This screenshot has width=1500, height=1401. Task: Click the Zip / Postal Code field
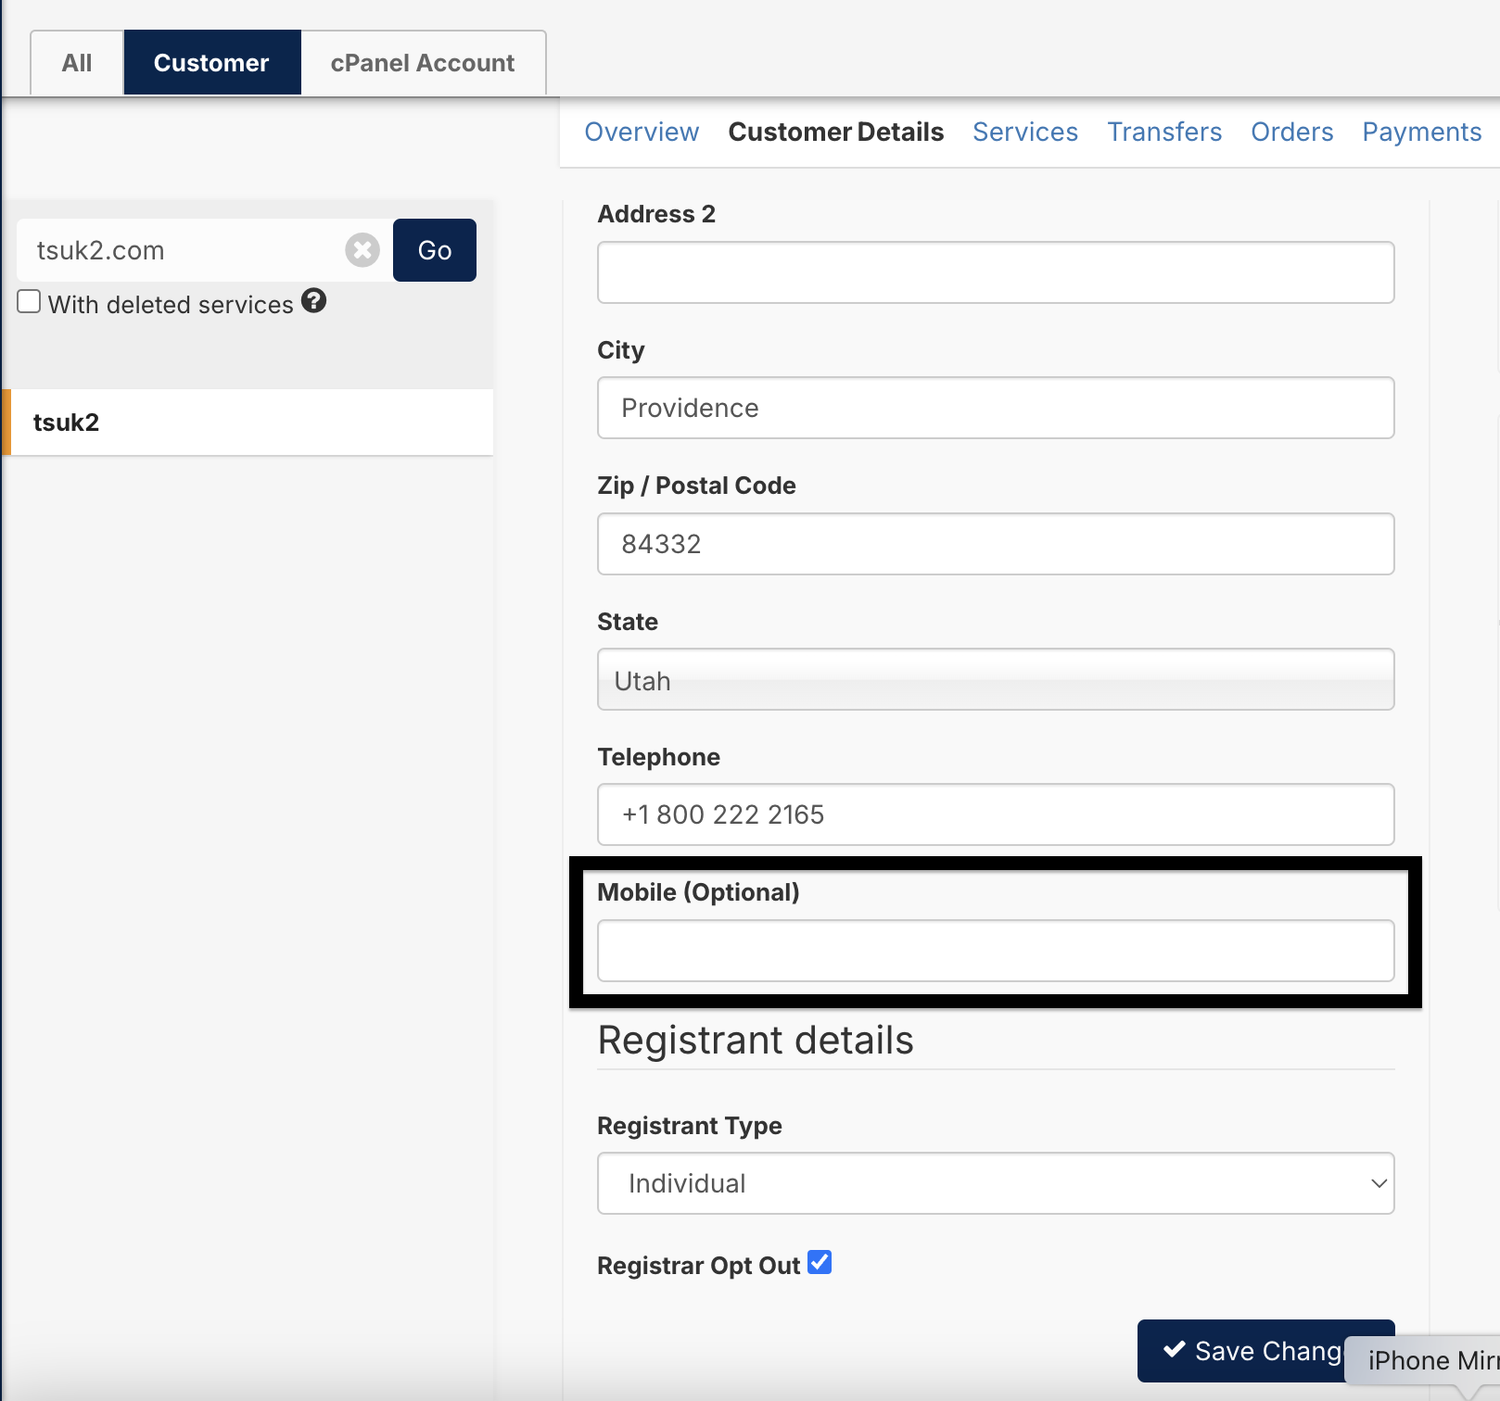click(995, 544)
